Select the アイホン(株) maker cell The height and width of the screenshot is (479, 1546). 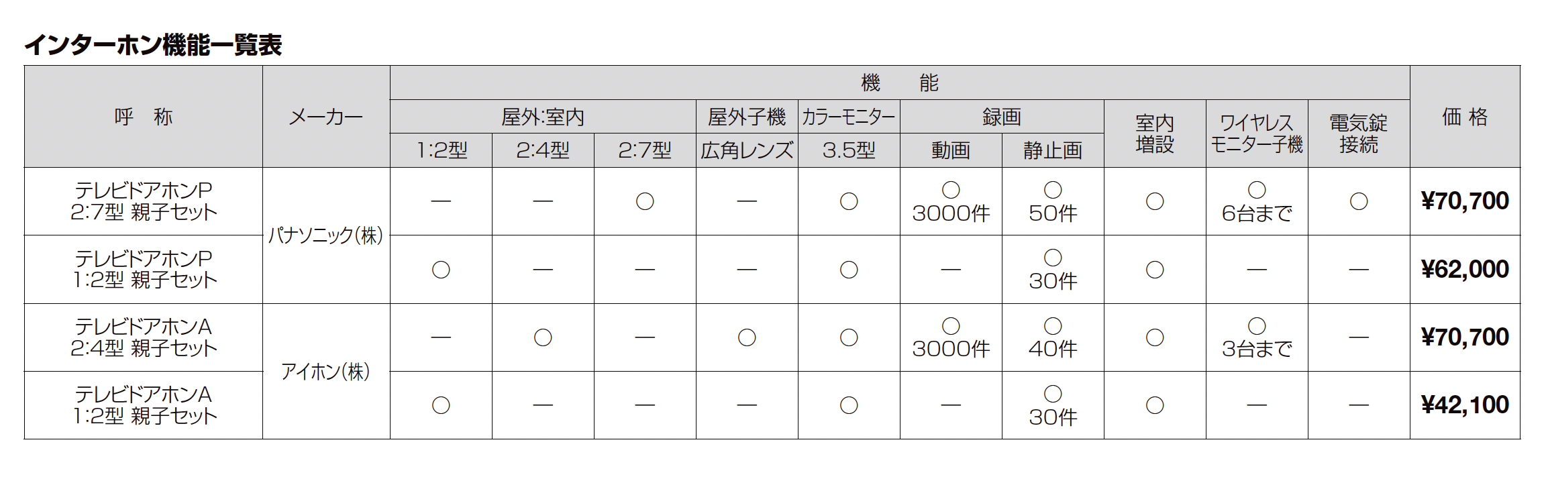[326, 371]
